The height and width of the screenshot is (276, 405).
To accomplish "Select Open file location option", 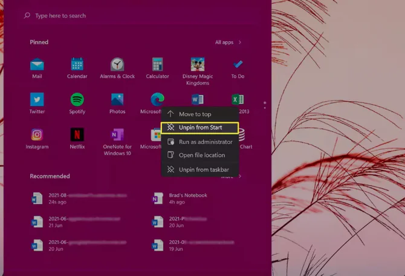I will pos(201,156).
